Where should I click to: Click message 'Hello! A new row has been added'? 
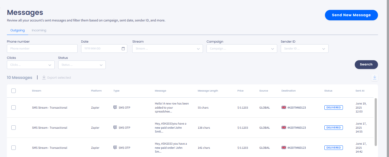point(172,108)
